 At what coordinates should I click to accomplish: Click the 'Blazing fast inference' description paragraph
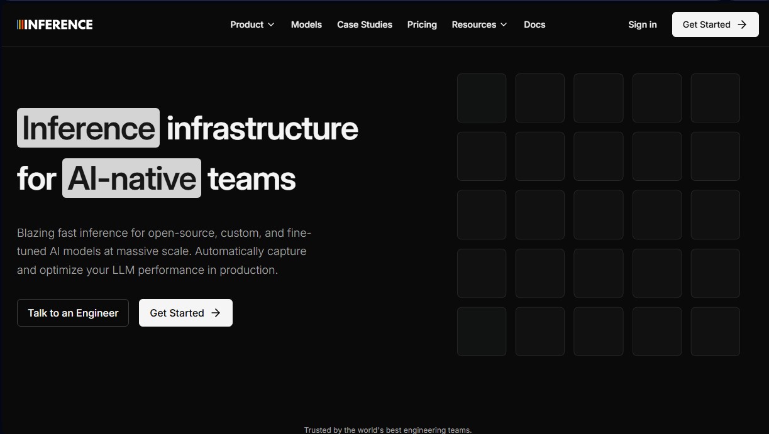pyautogui.click(x=164, y=251)
